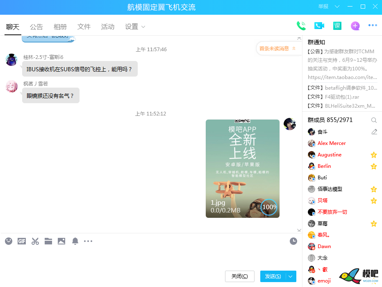Open the GIF sticker panel
Viewport: 382px width, 287px height.
[22, 241]
